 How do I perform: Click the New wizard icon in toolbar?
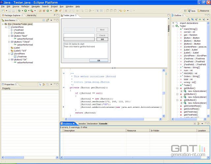coord(3,11)
